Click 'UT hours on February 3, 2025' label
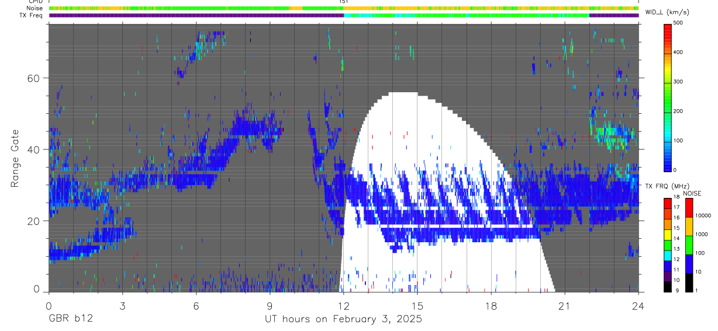This screenshot has width=718, height=331. 344,319
